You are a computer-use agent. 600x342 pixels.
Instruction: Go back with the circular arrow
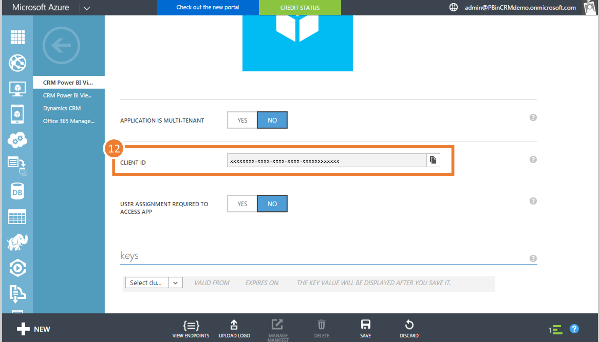(61, 46)
